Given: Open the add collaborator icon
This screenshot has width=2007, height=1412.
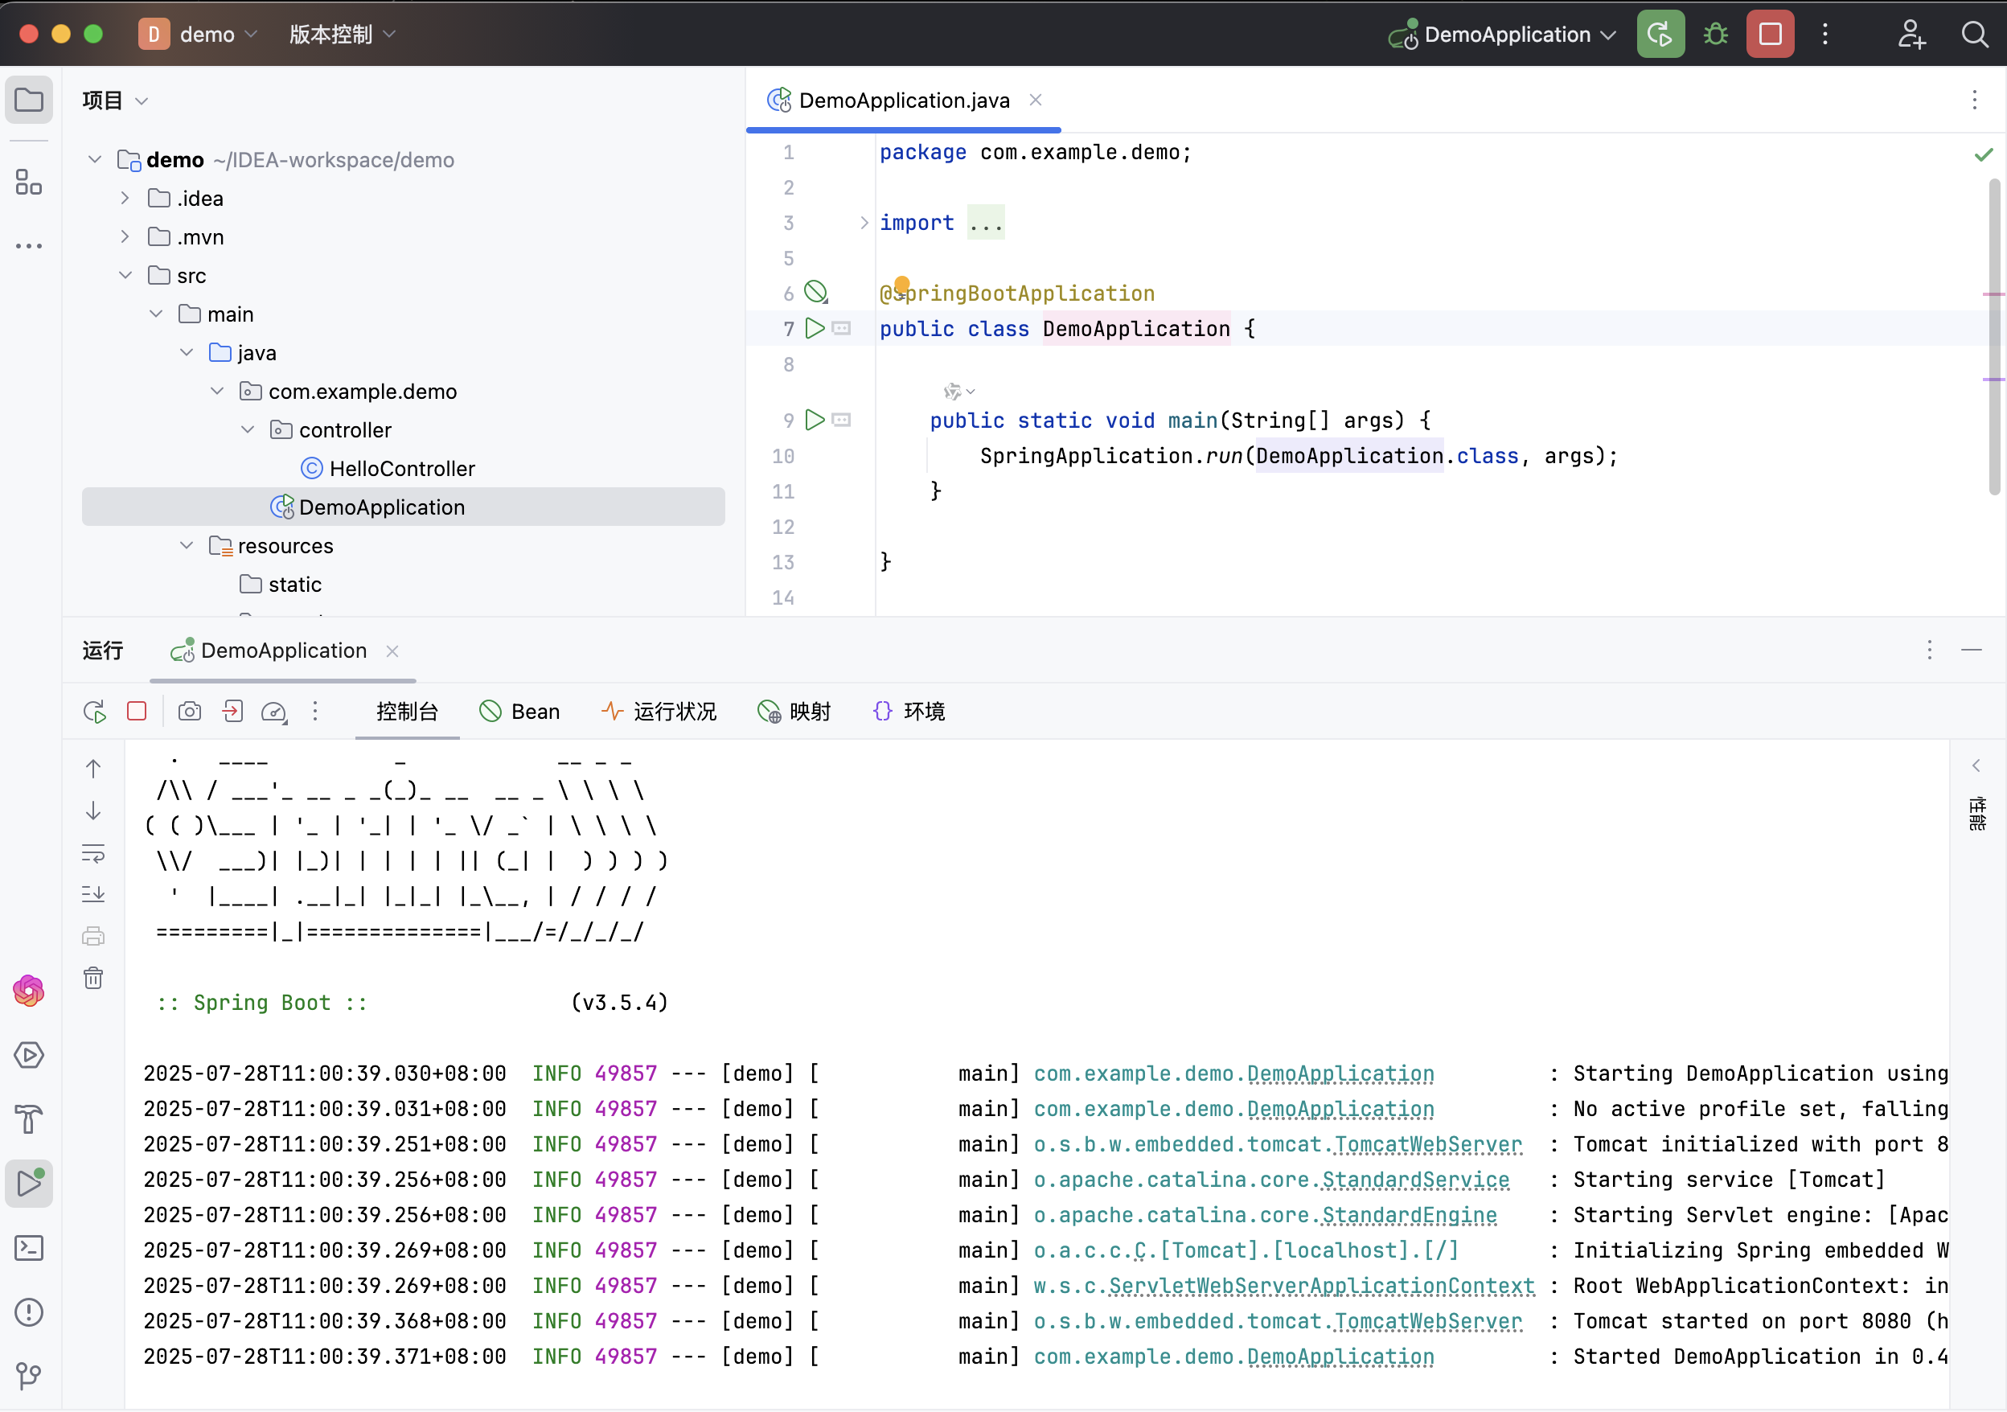Looking at the screenshot, I should [1911, 34].
